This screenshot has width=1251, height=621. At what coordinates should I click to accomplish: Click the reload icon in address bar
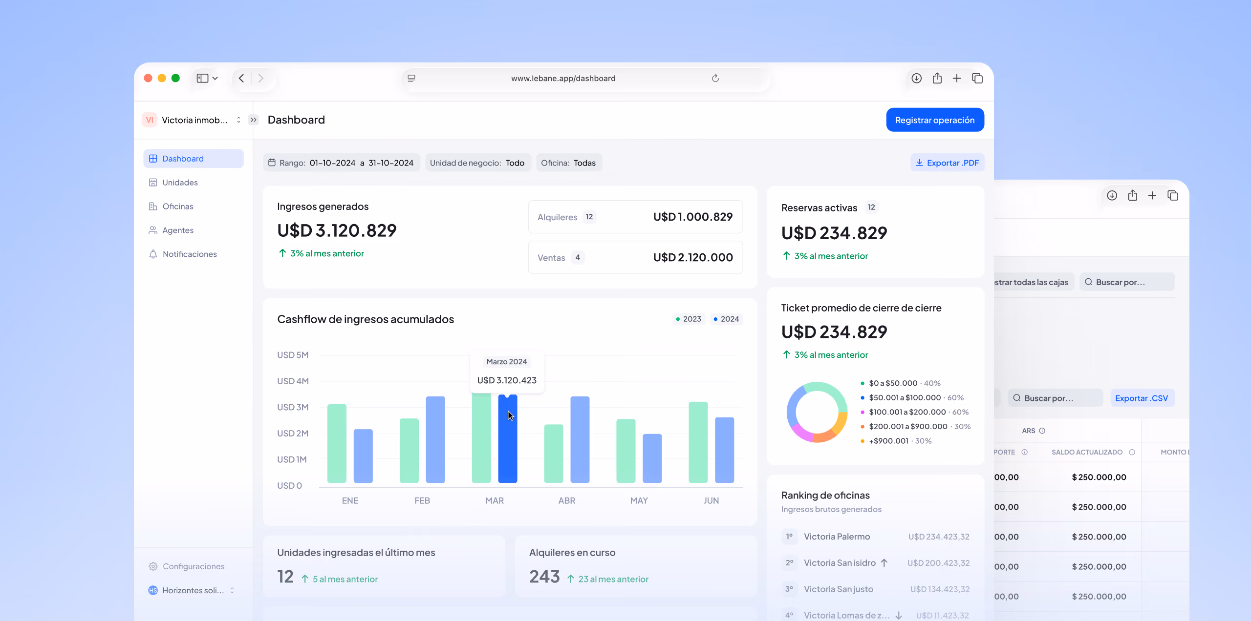715,78
